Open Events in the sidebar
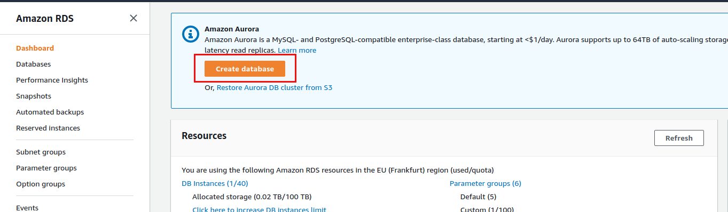 tap(27, 208)
